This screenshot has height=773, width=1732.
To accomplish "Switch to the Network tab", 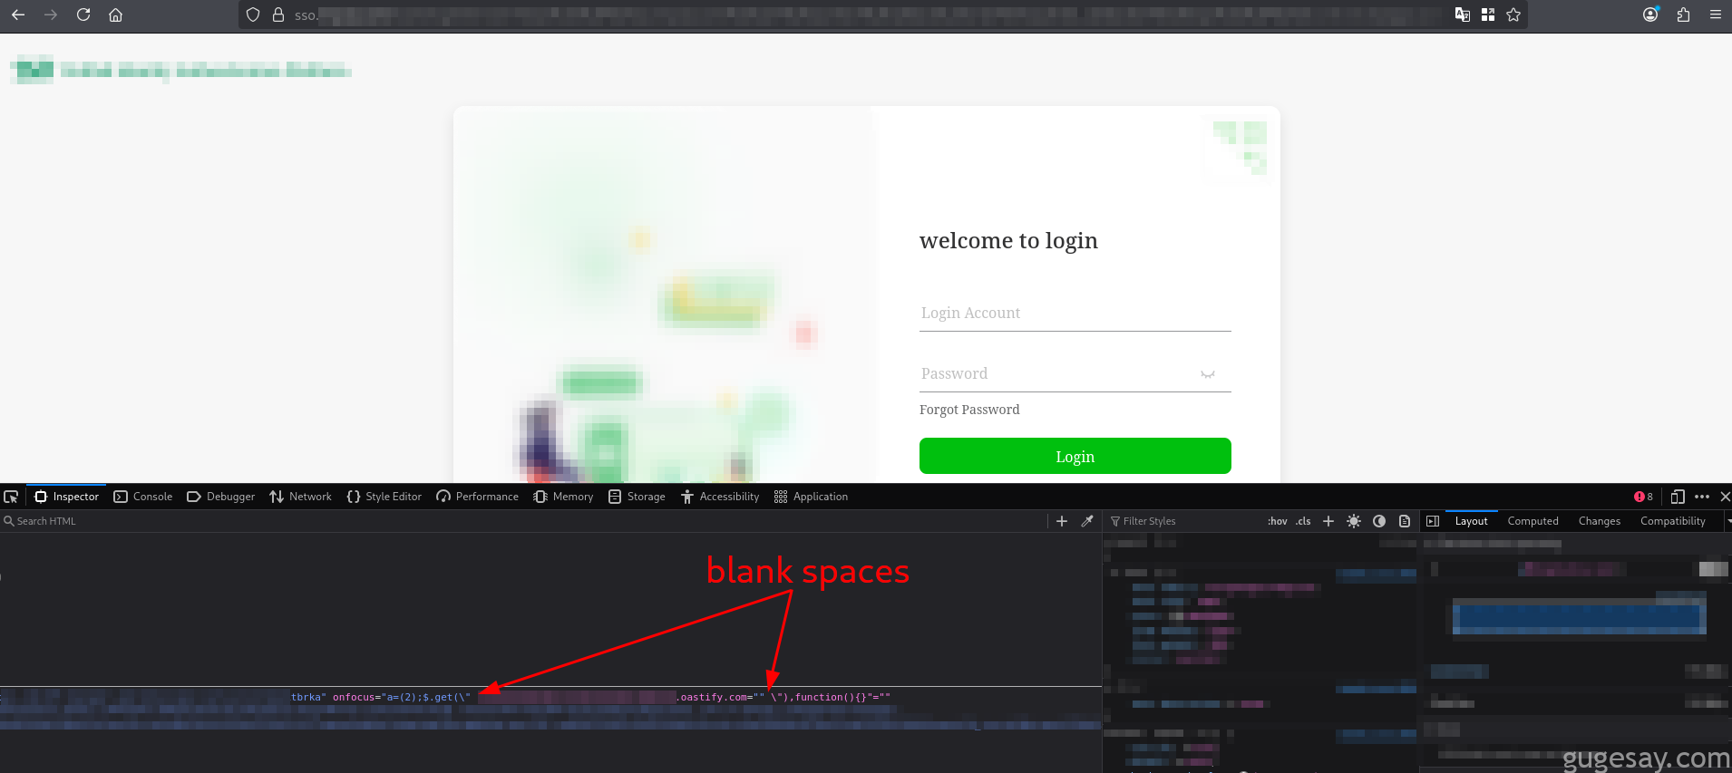I will tap(300, 497).
